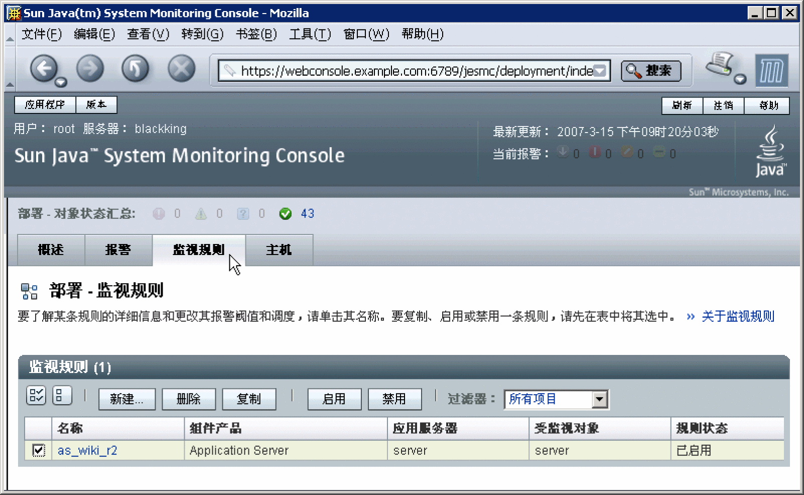Open the 帮助(H) menu

point(423,34)
